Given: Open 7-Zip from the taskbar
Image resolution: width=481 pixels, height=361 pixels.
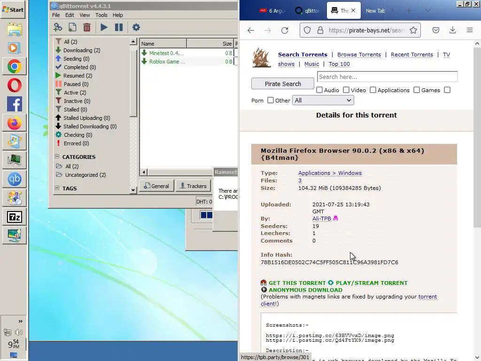Looking at the screenshot, I should click(15, 217).
